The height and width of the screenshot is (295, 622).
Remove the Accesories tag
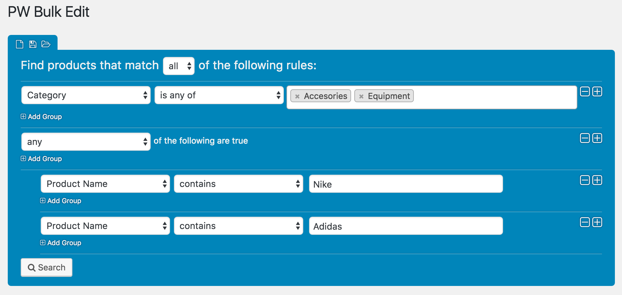click(297, 96)
